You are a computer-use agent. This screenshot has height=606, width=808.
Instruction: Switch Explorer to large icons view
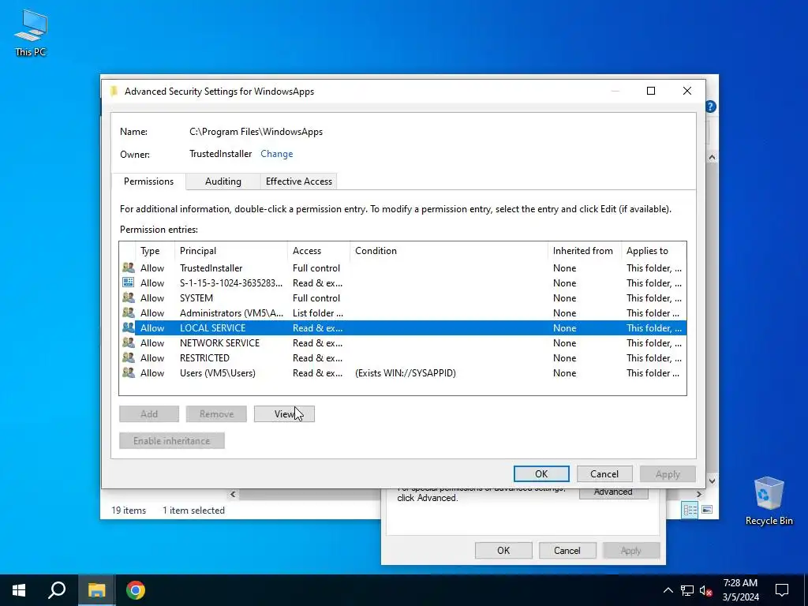click(707, 510)
